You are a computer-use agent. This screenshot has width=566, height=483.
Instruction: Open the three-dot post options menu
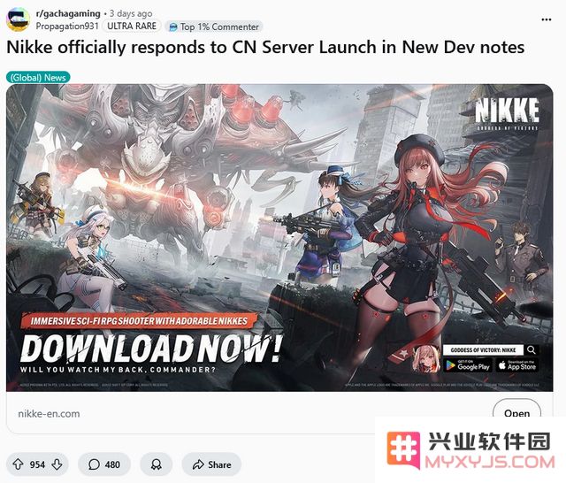547,19
